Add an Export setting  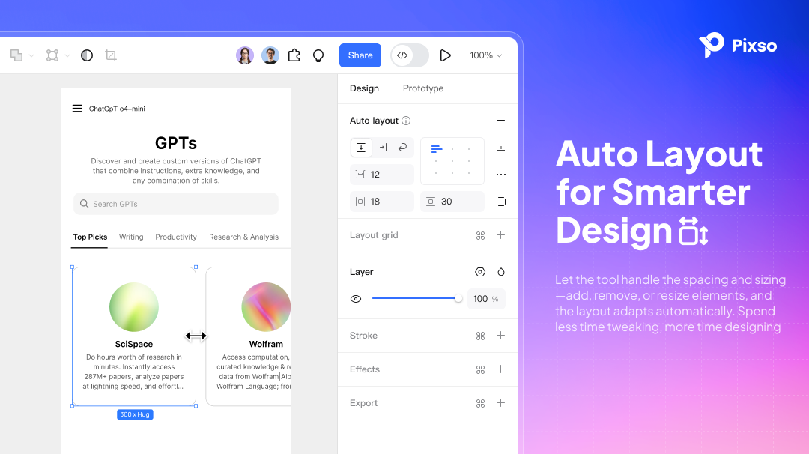click(x=500, y=403)
